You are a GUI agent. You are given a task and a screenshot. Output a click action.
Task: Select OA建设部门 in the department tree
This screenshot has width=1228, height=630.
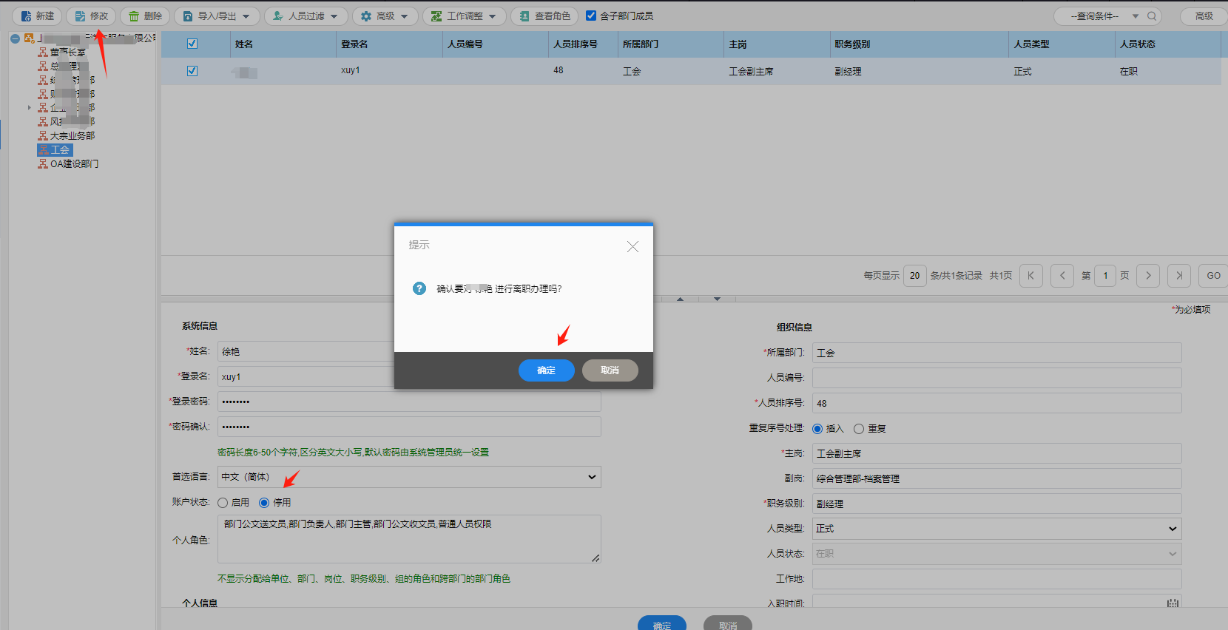74,164
